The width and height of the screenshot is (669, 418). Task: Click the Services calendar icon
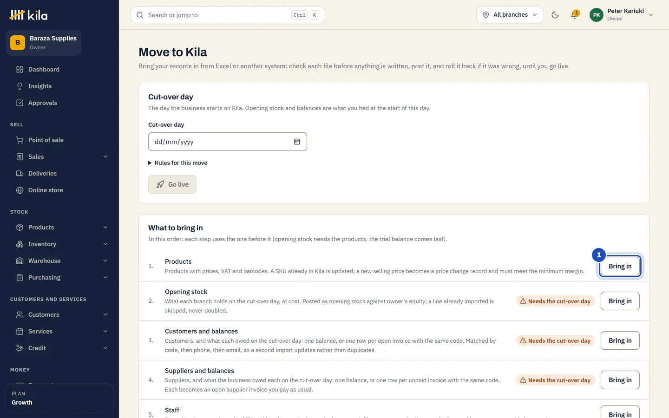point(20,332)
